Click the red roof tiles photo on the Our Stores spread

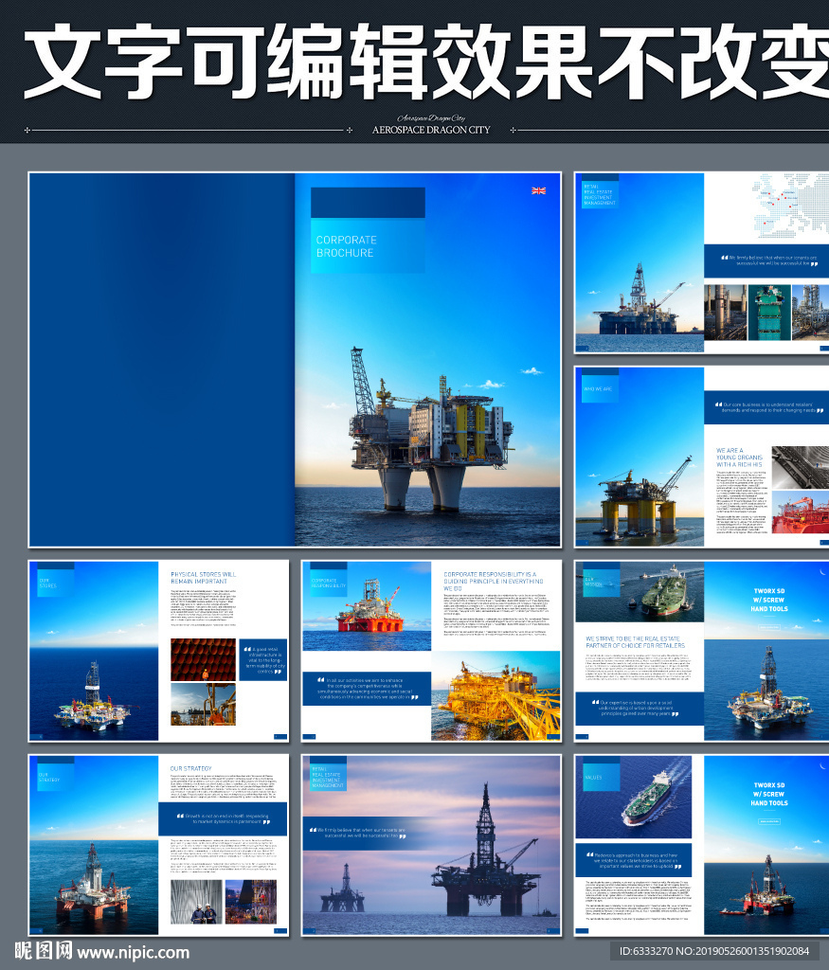tap(203, 659)
